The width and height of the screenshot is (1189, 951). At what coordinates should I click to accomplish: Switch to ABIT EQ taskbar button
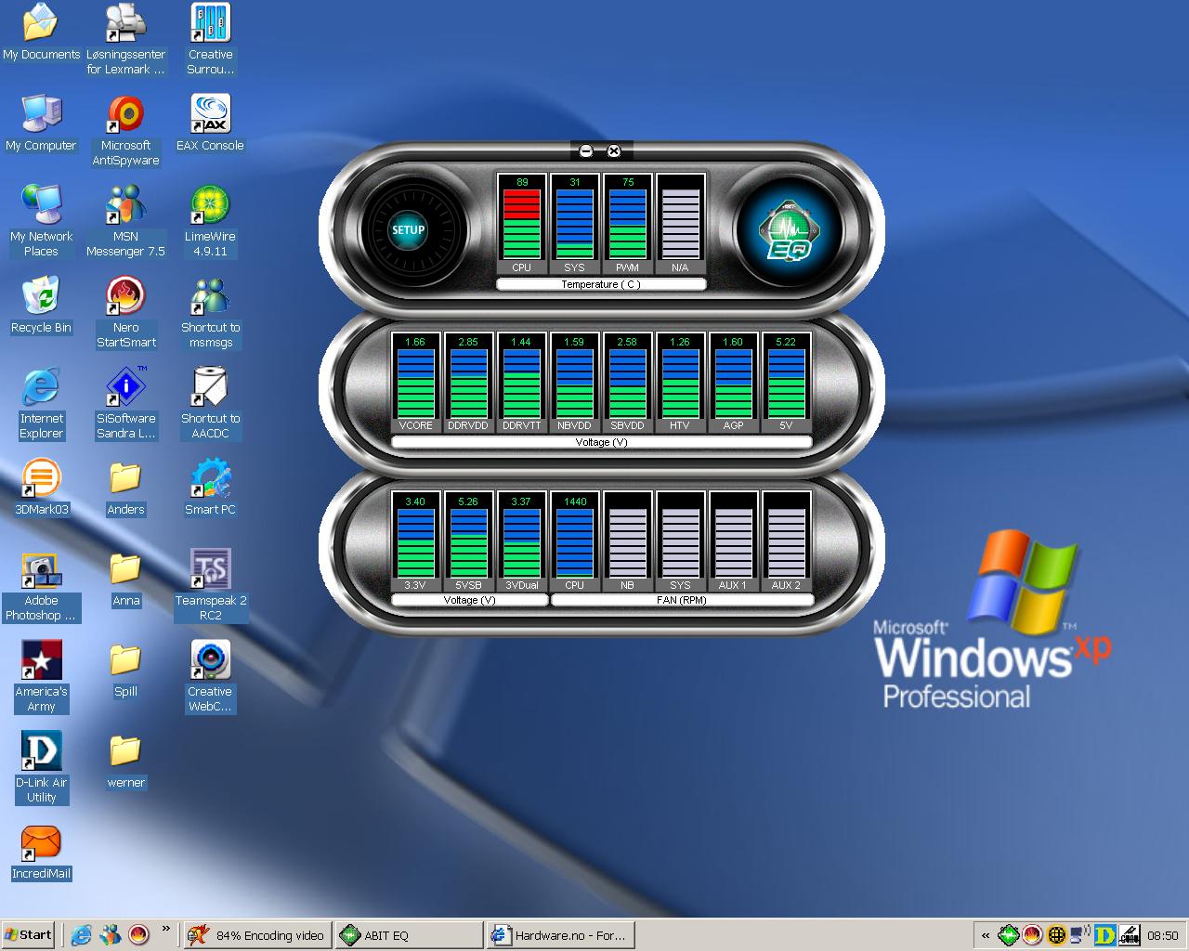tap(409, 935)
